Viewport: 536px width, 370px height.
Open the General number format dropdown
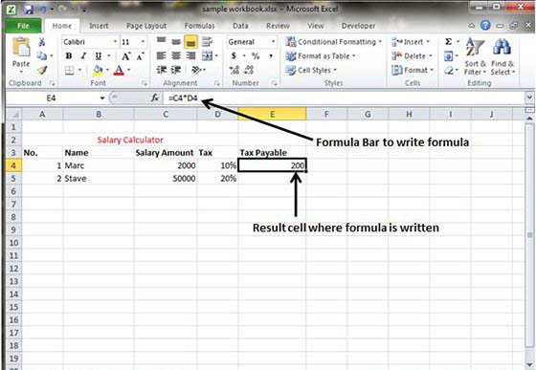point(273,42)
